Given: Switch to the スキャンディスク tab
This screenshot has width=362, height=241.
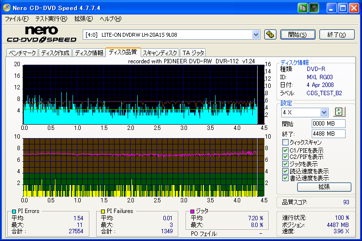Looking at the screenshot, I should pyautogui.click(x=160, y=53).
